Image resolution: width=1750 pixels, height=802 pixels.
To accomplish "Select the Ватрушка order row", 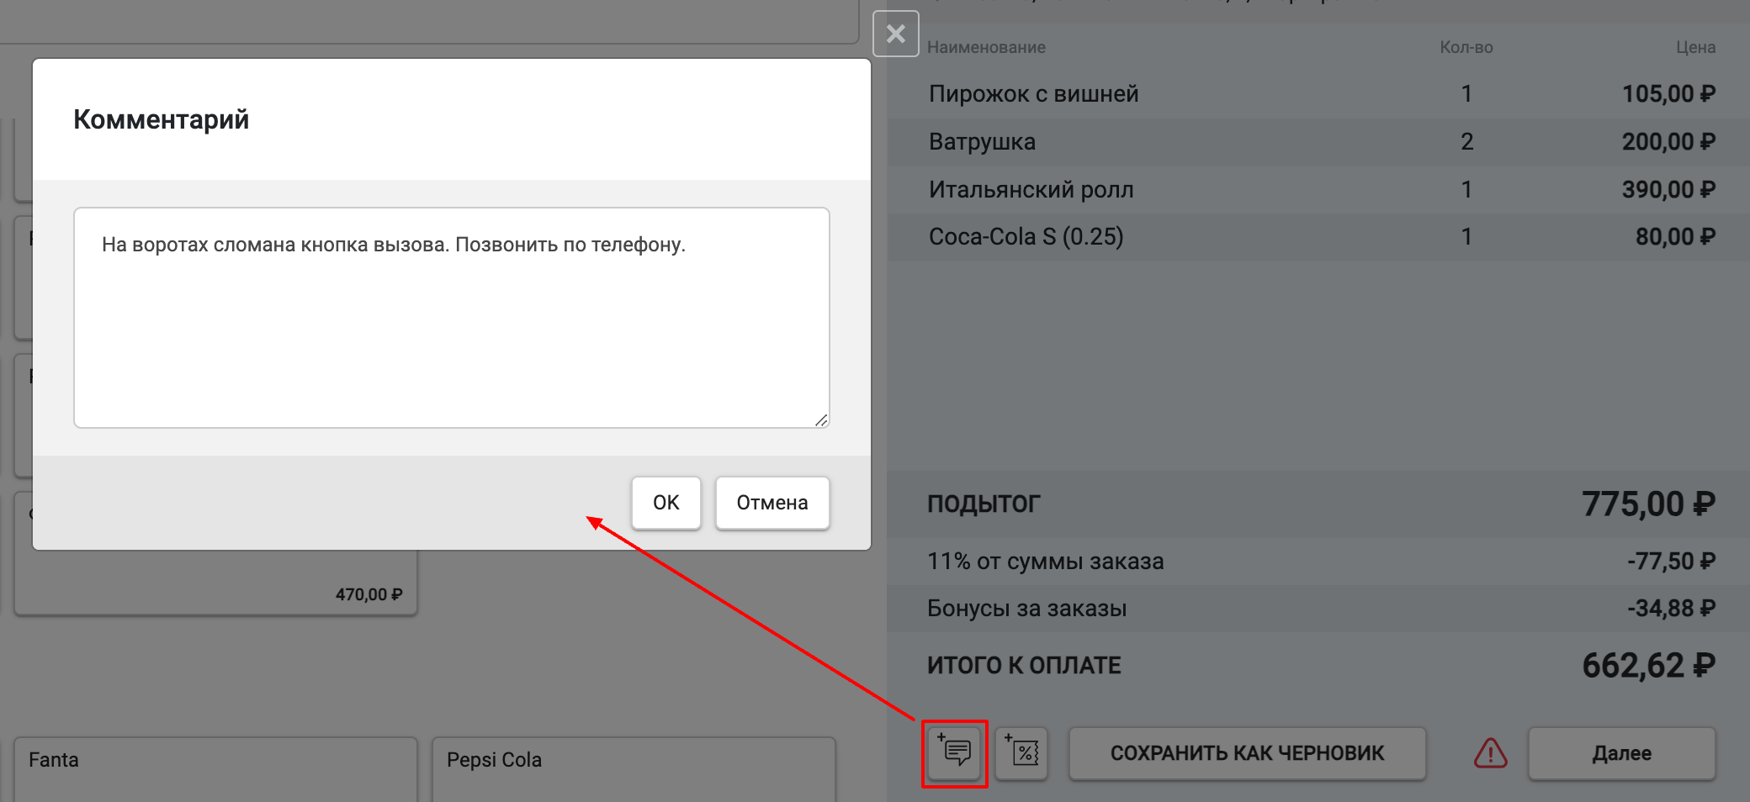I will [x=1318, y=142].
